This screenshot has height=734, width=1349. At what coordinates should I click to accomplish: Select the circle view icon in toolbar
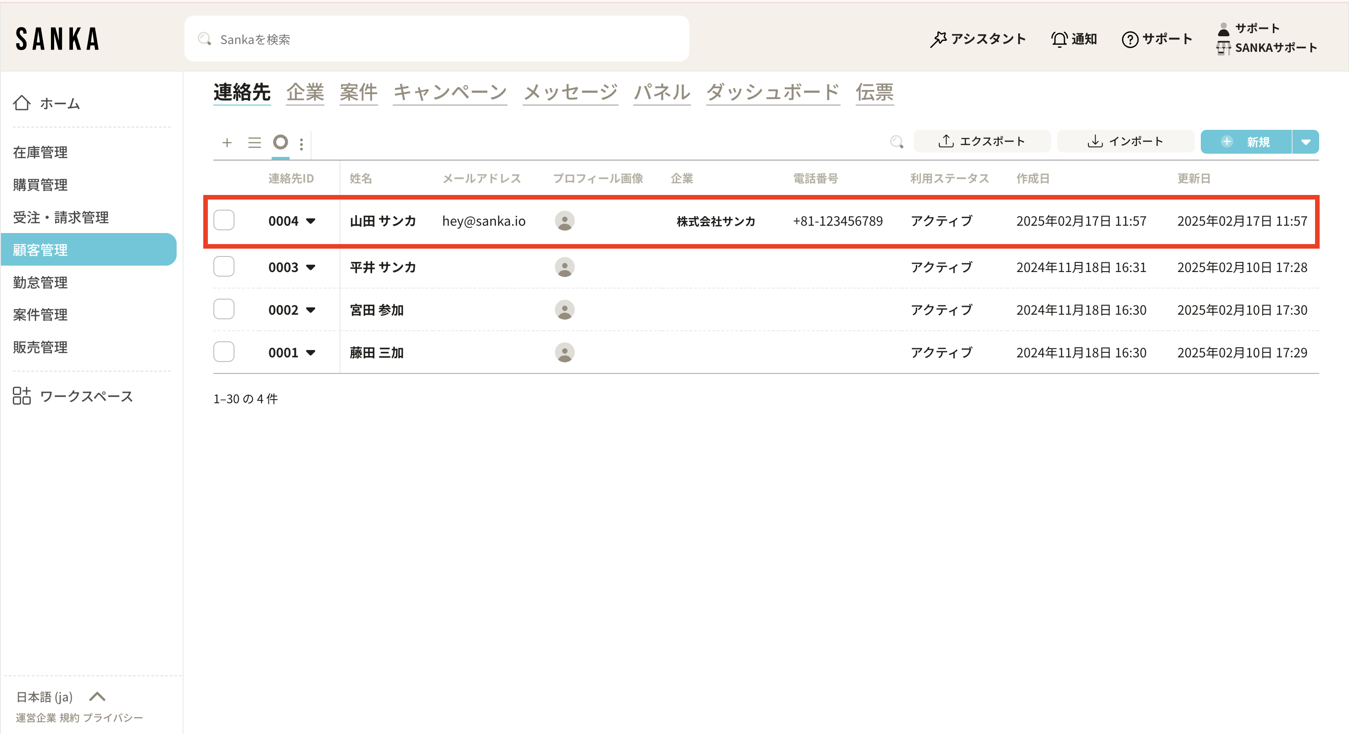pyautogui.click(x=281, y=142)
